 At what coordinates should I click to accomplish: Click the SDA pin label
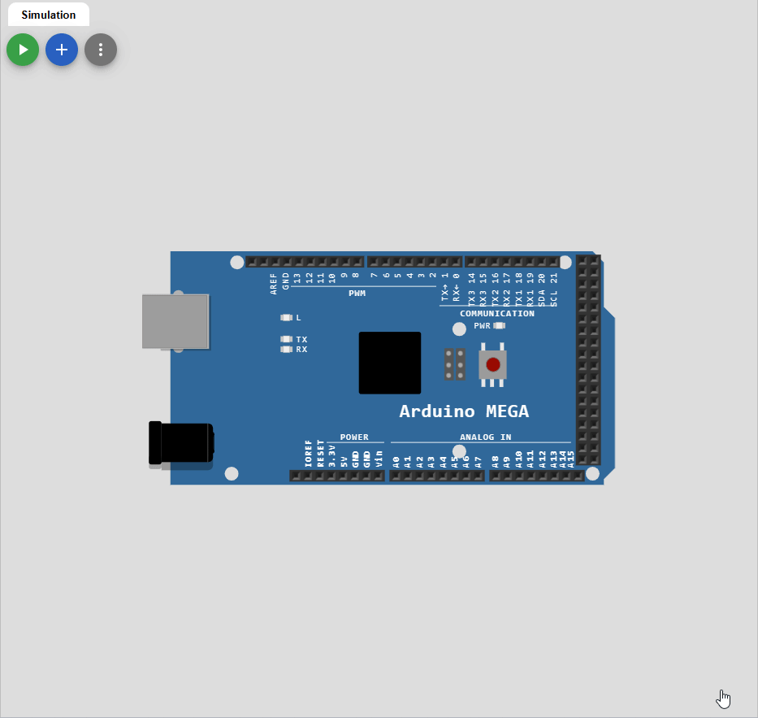[x=541, y=298]
